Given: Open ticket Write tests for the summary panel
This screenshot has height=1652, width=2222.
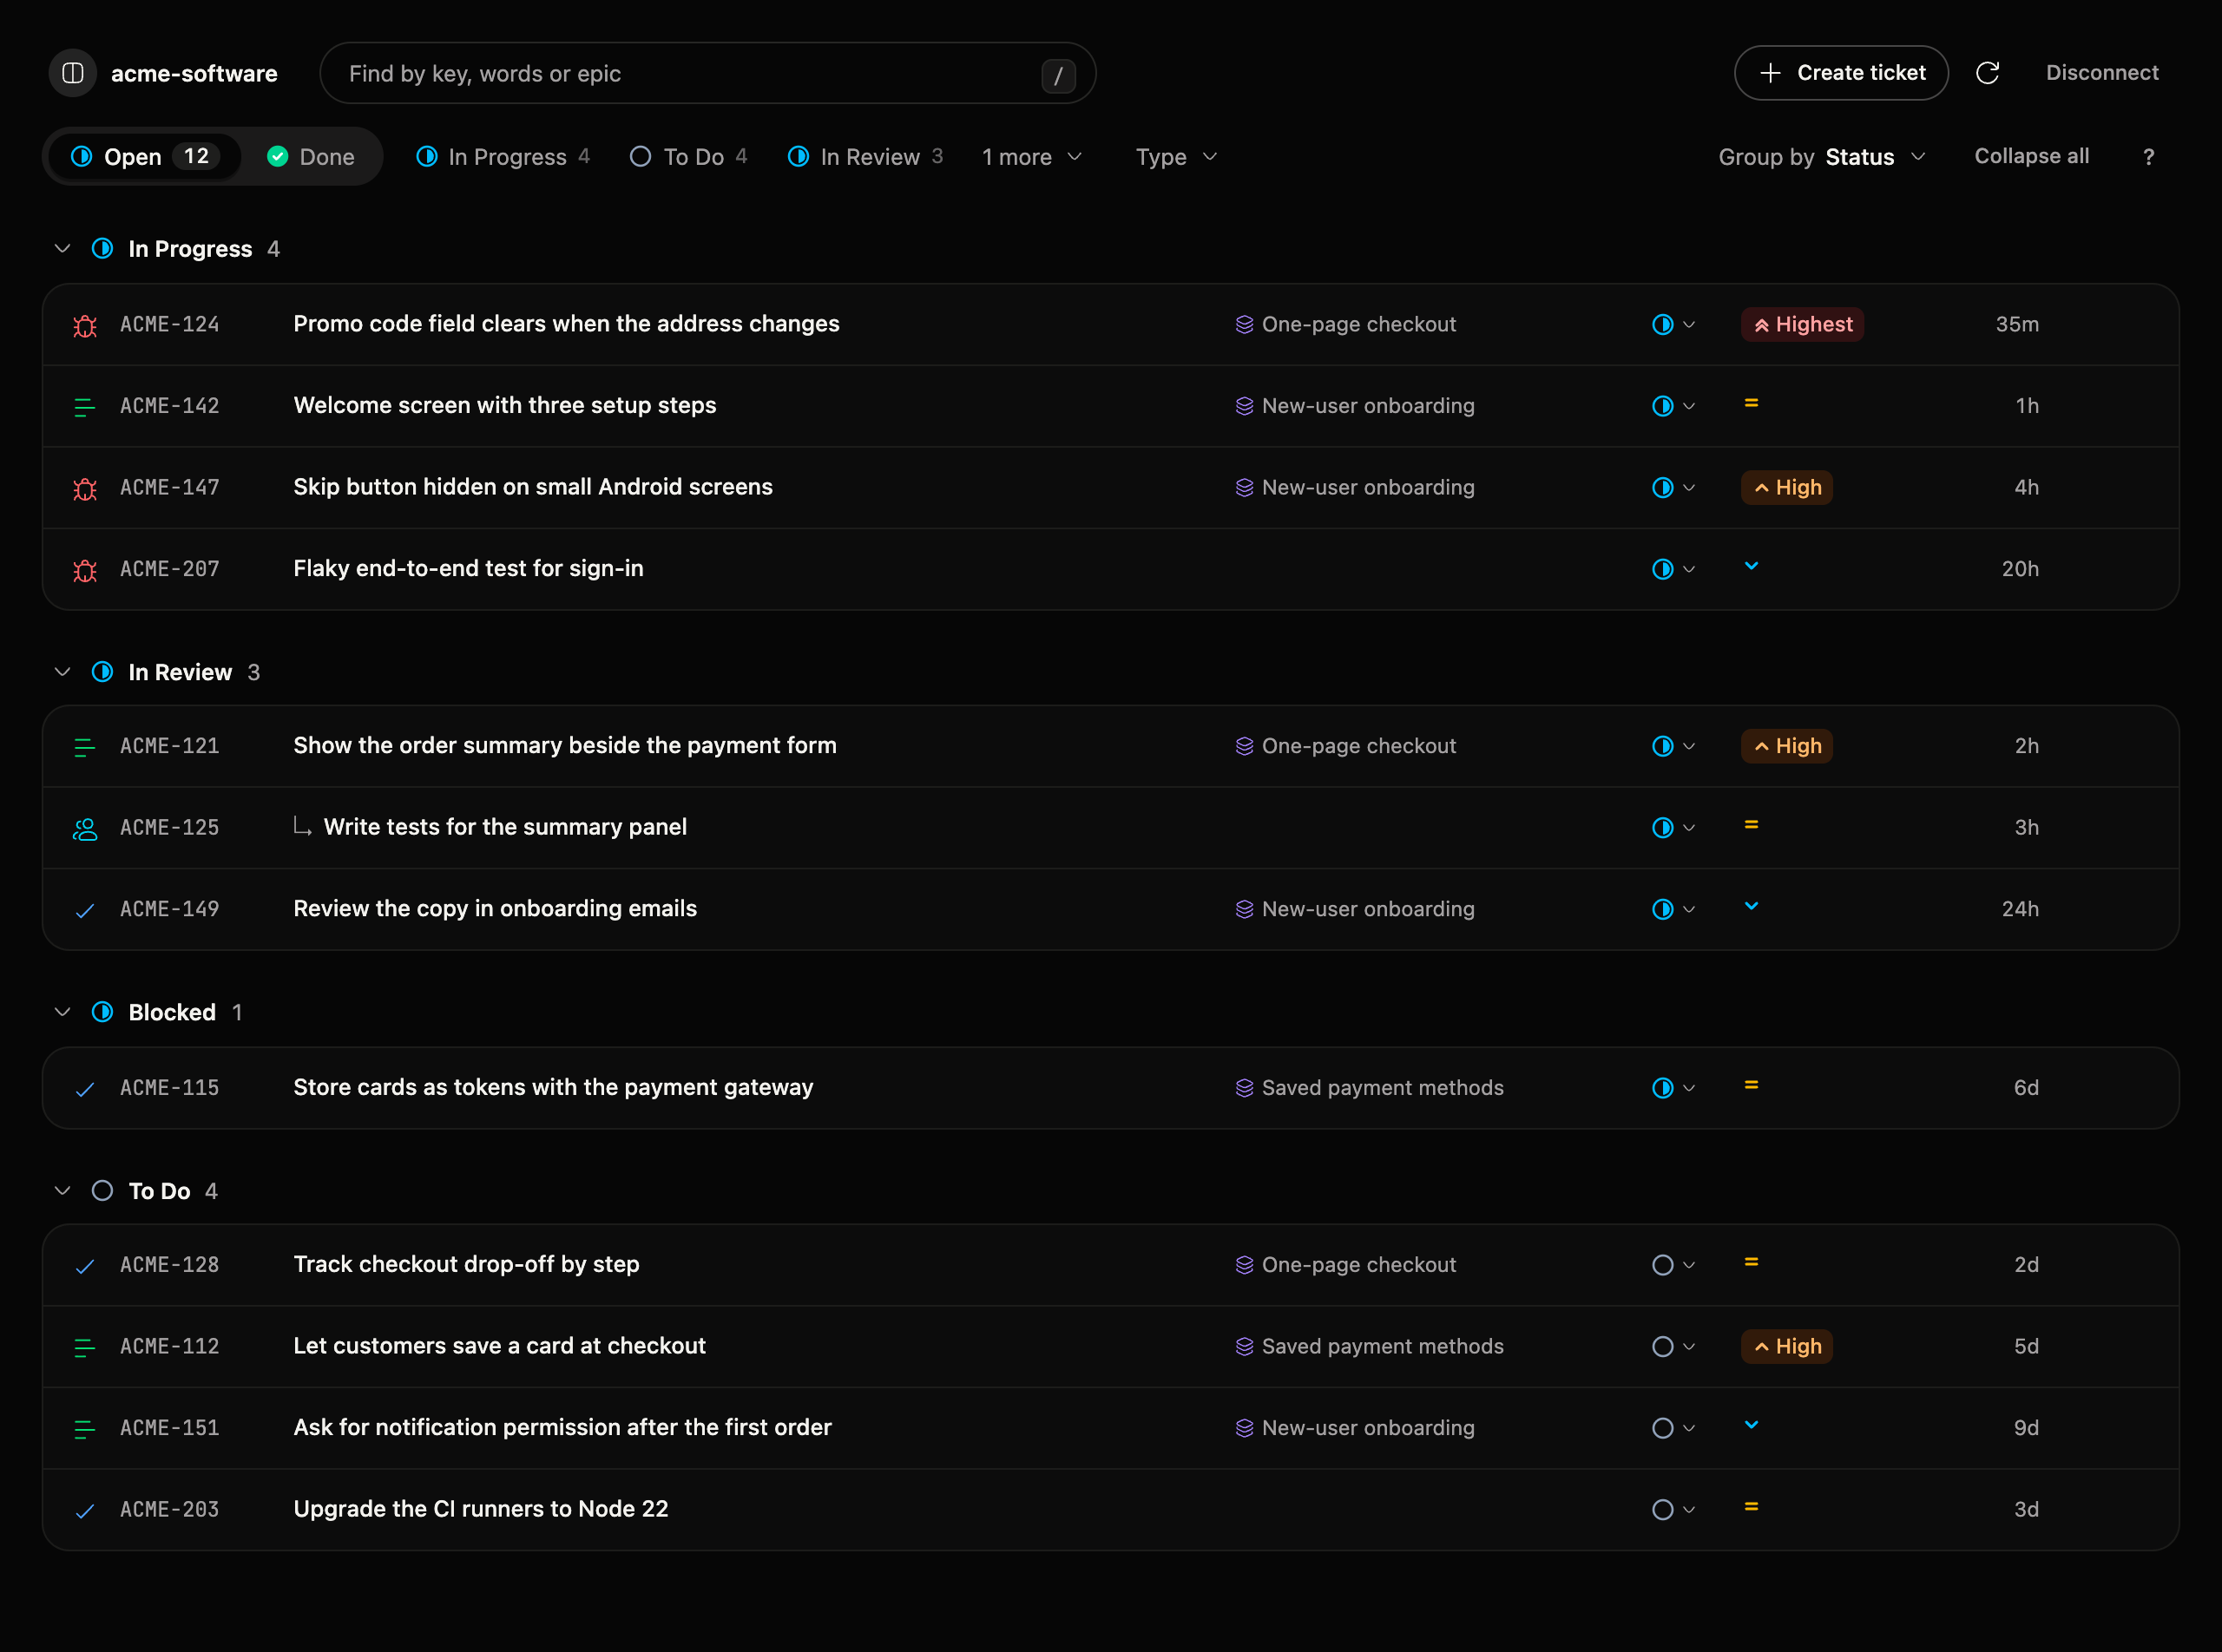Looking at the screenshot, I should [505, 827].
